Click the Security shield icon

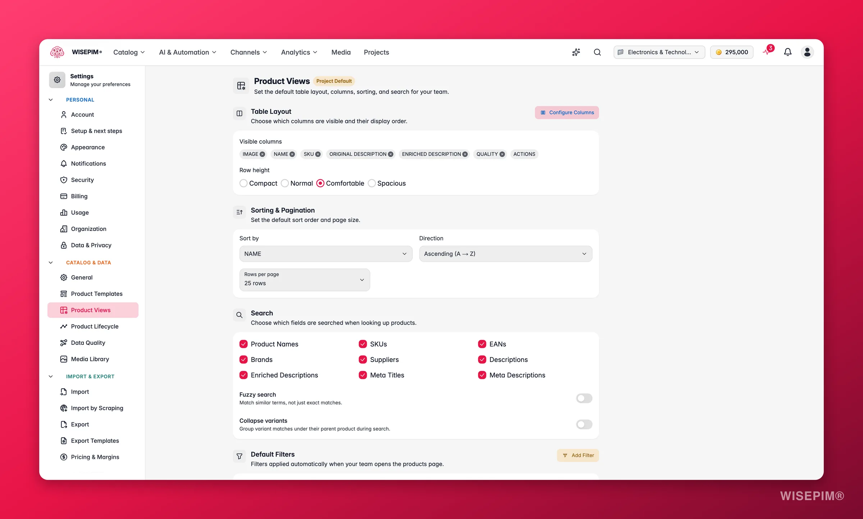pyautogui.click(x=64, y=180)
